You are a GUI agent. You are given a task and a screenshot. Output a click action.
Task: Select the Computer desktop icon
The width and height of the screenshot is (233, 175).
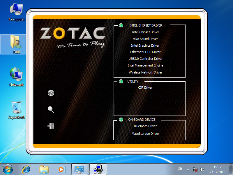click(17, 13)
